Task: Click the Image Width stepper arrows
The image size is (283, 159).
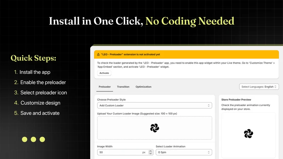Action: pos(151,152)
